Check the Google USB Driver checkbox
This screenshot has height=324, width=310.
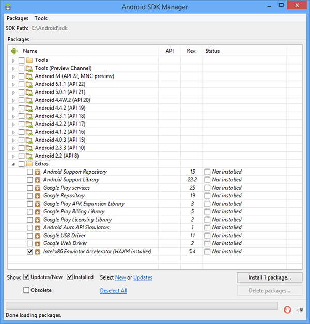pos(30,236)
